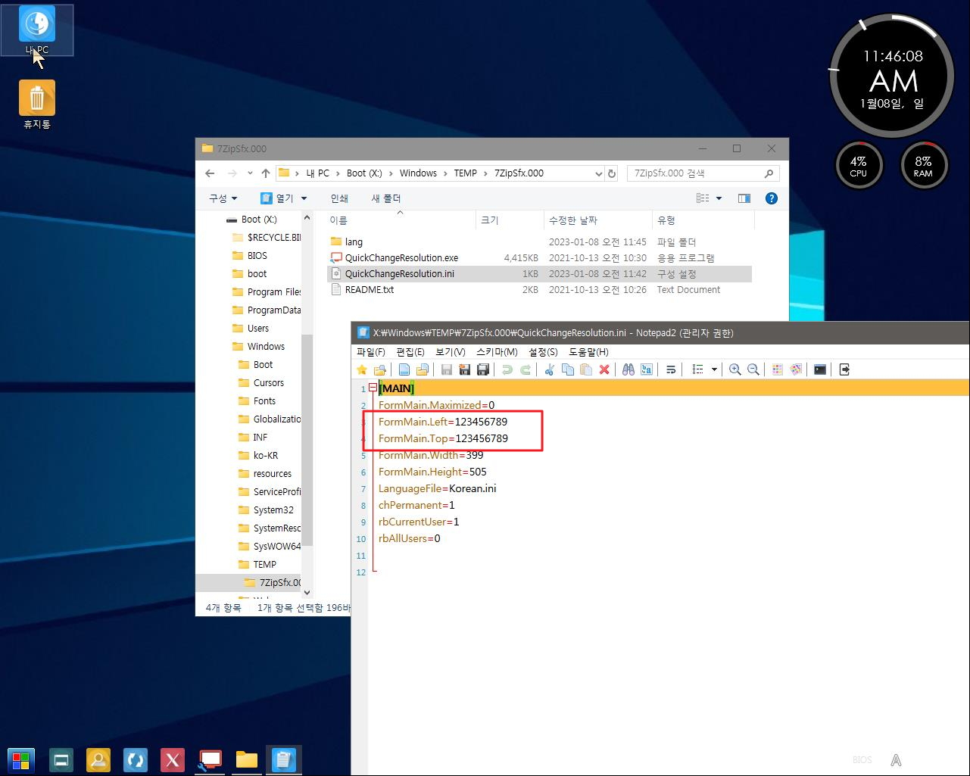Open the address bar history dropdown
The height and width of the screenshot is (776, 970).
[599, 173]
